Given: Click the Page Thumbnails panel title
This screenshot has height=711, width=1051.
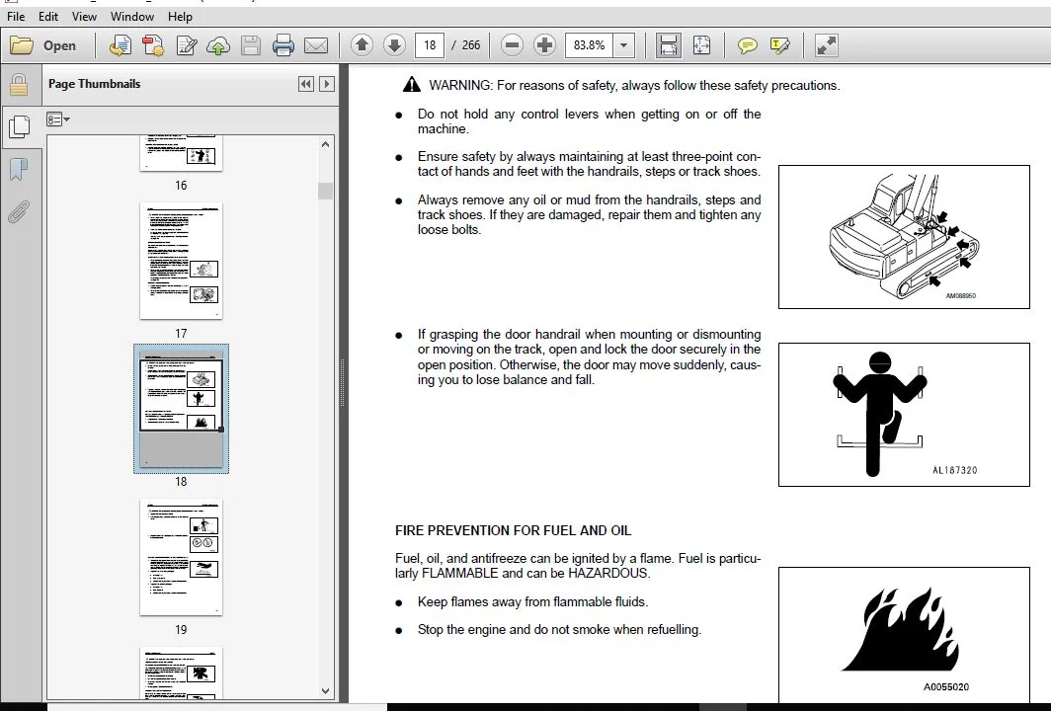Looking at the screenshot, I should point(95,84).
